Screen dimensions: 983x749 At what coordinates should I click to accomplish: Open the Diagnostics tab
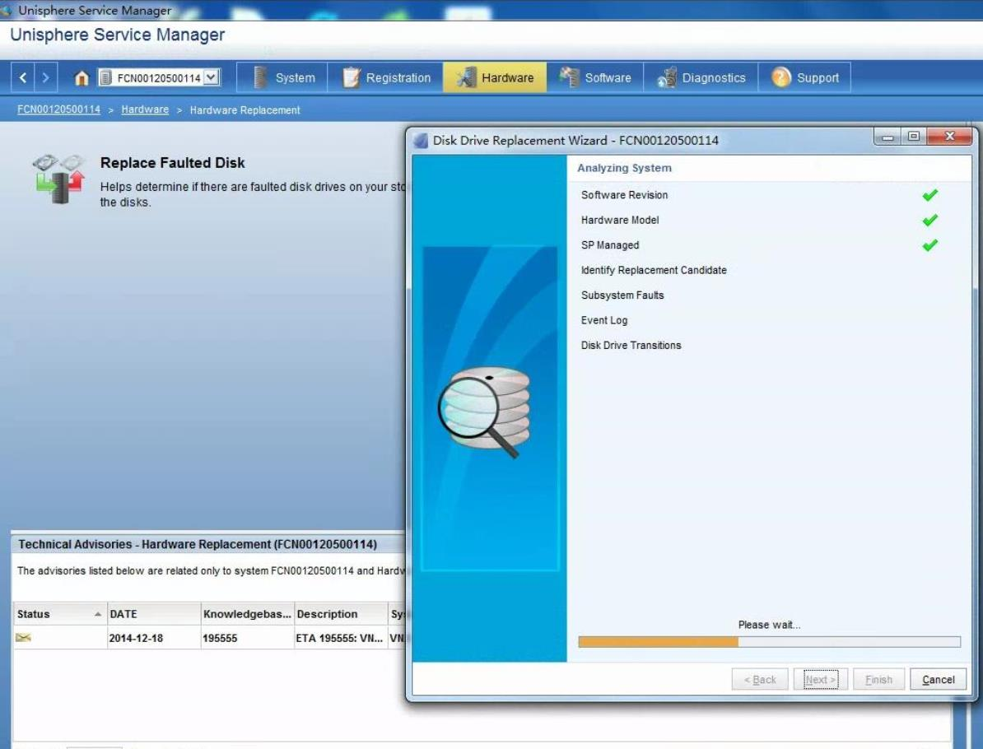pyautogui.click(x=701, y=77)
